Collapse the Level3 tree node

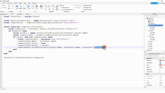coord(147,36)
